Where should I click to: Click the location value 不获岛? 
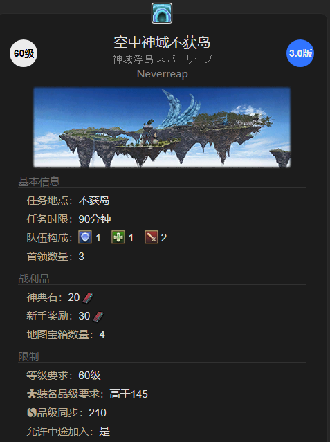(94, 201)
